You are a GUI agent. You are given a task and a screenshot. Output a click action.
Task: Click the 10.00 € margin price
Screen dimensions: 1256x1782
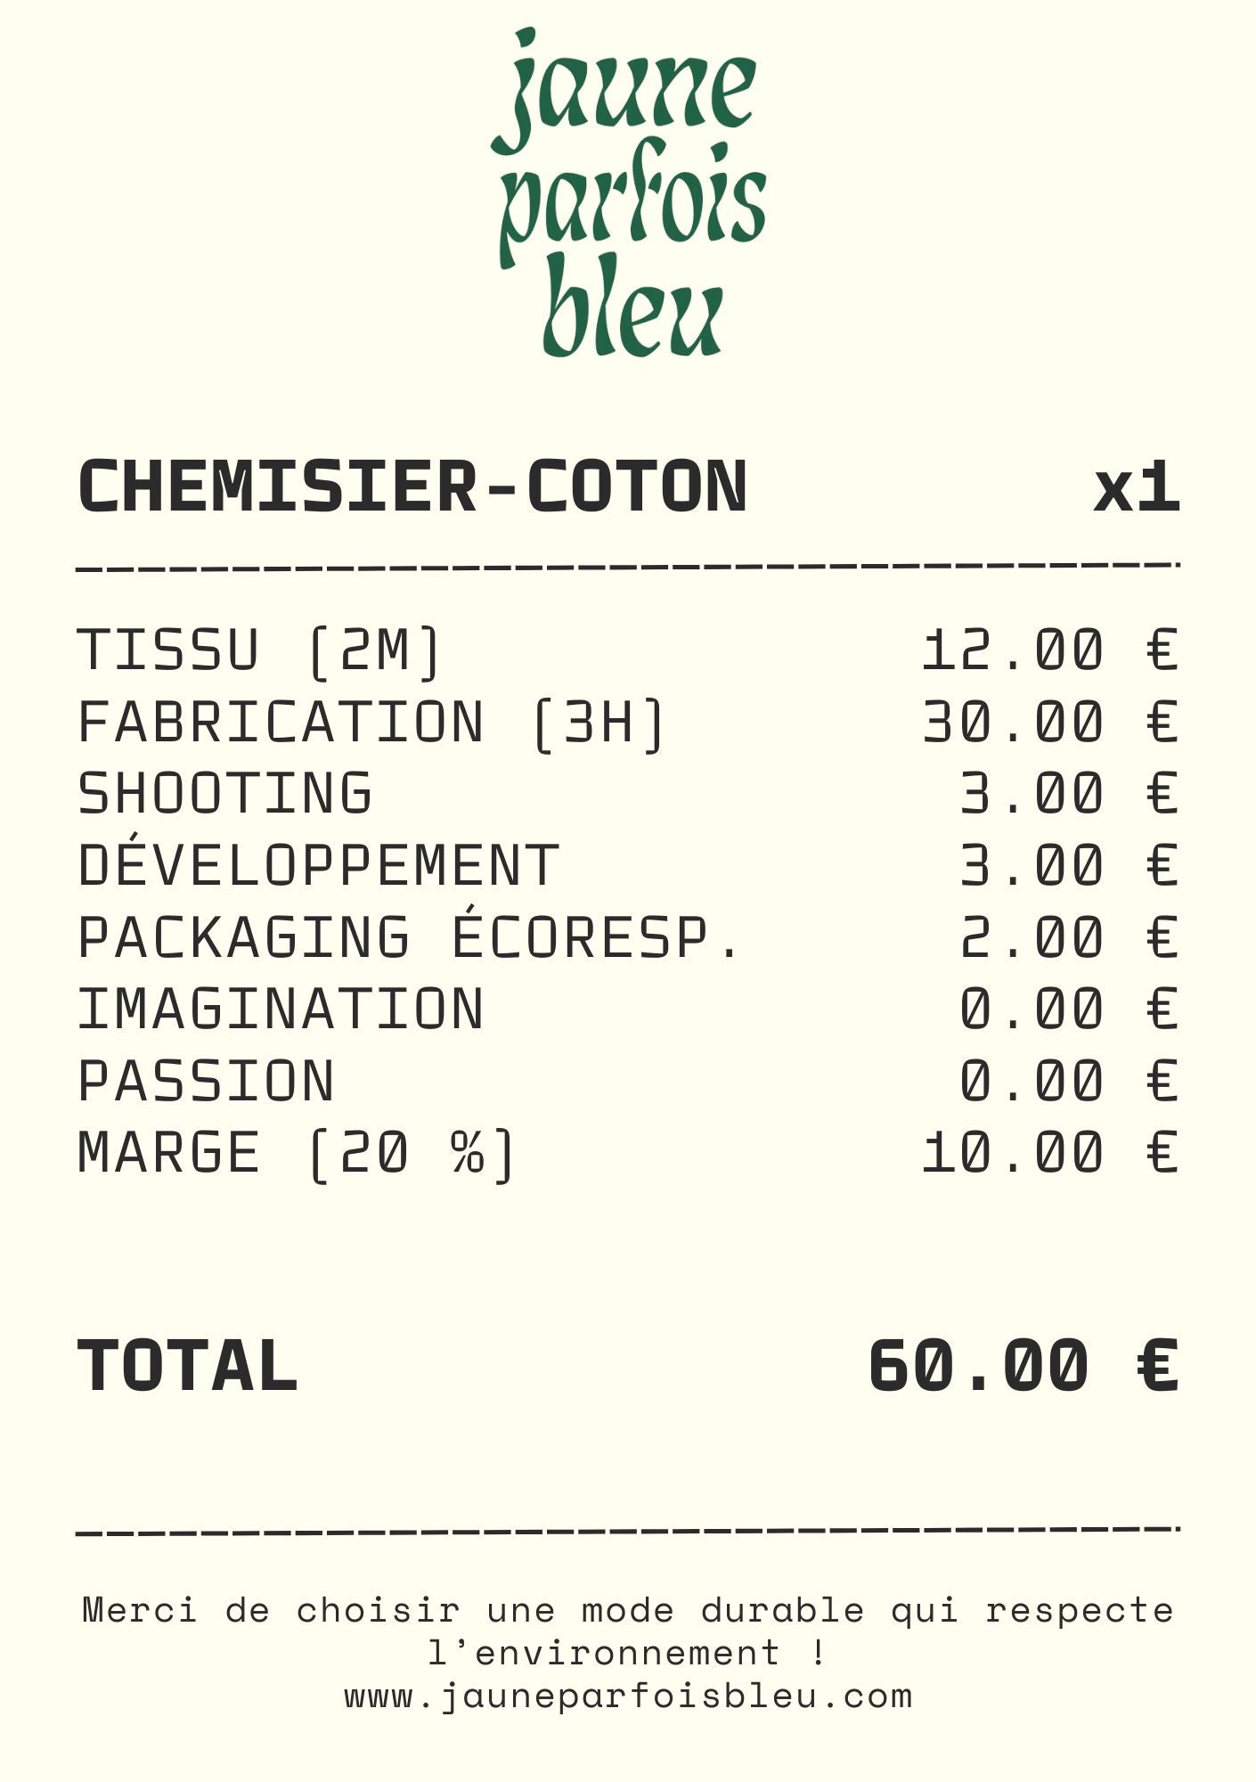(1049, 1154)
